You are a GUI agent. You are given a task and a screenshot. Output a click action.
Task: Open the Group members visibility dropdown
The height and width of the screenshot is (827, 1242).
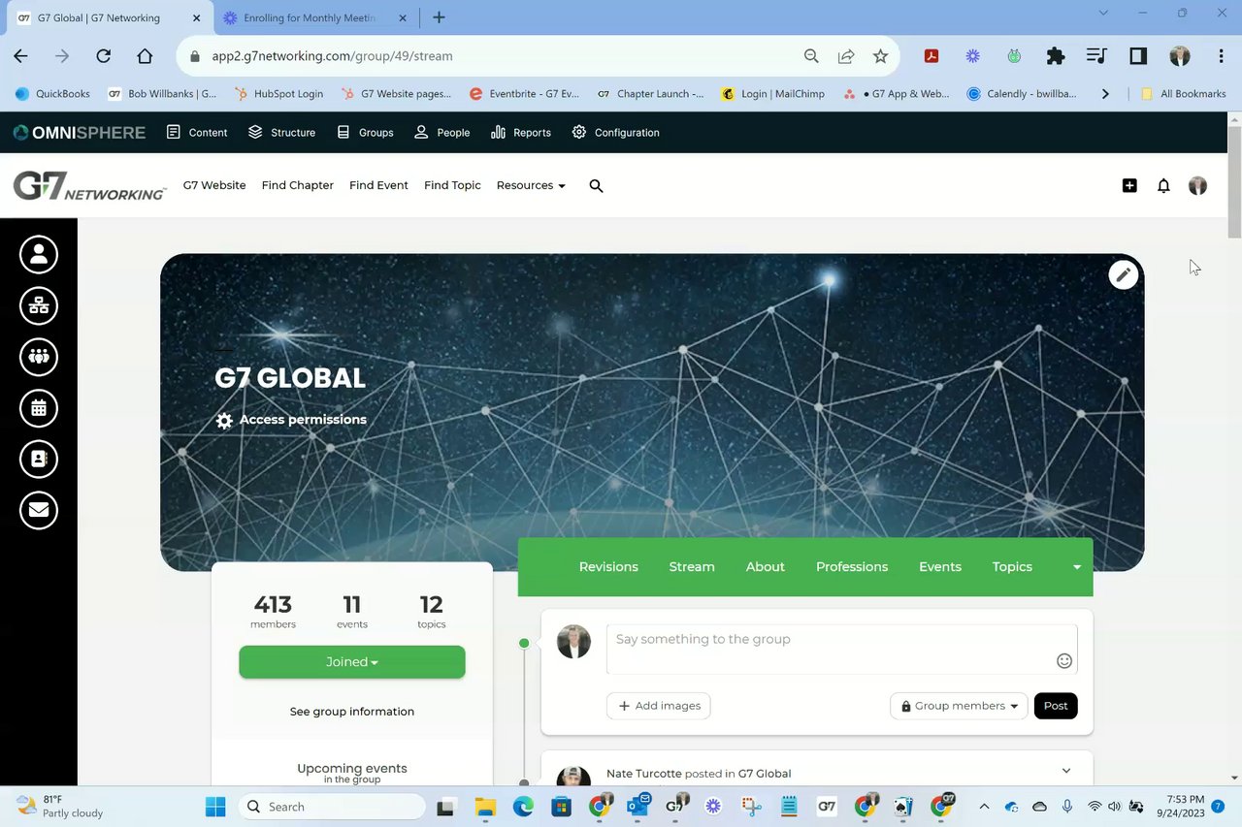pyautogui.click(x=959, y=706)
